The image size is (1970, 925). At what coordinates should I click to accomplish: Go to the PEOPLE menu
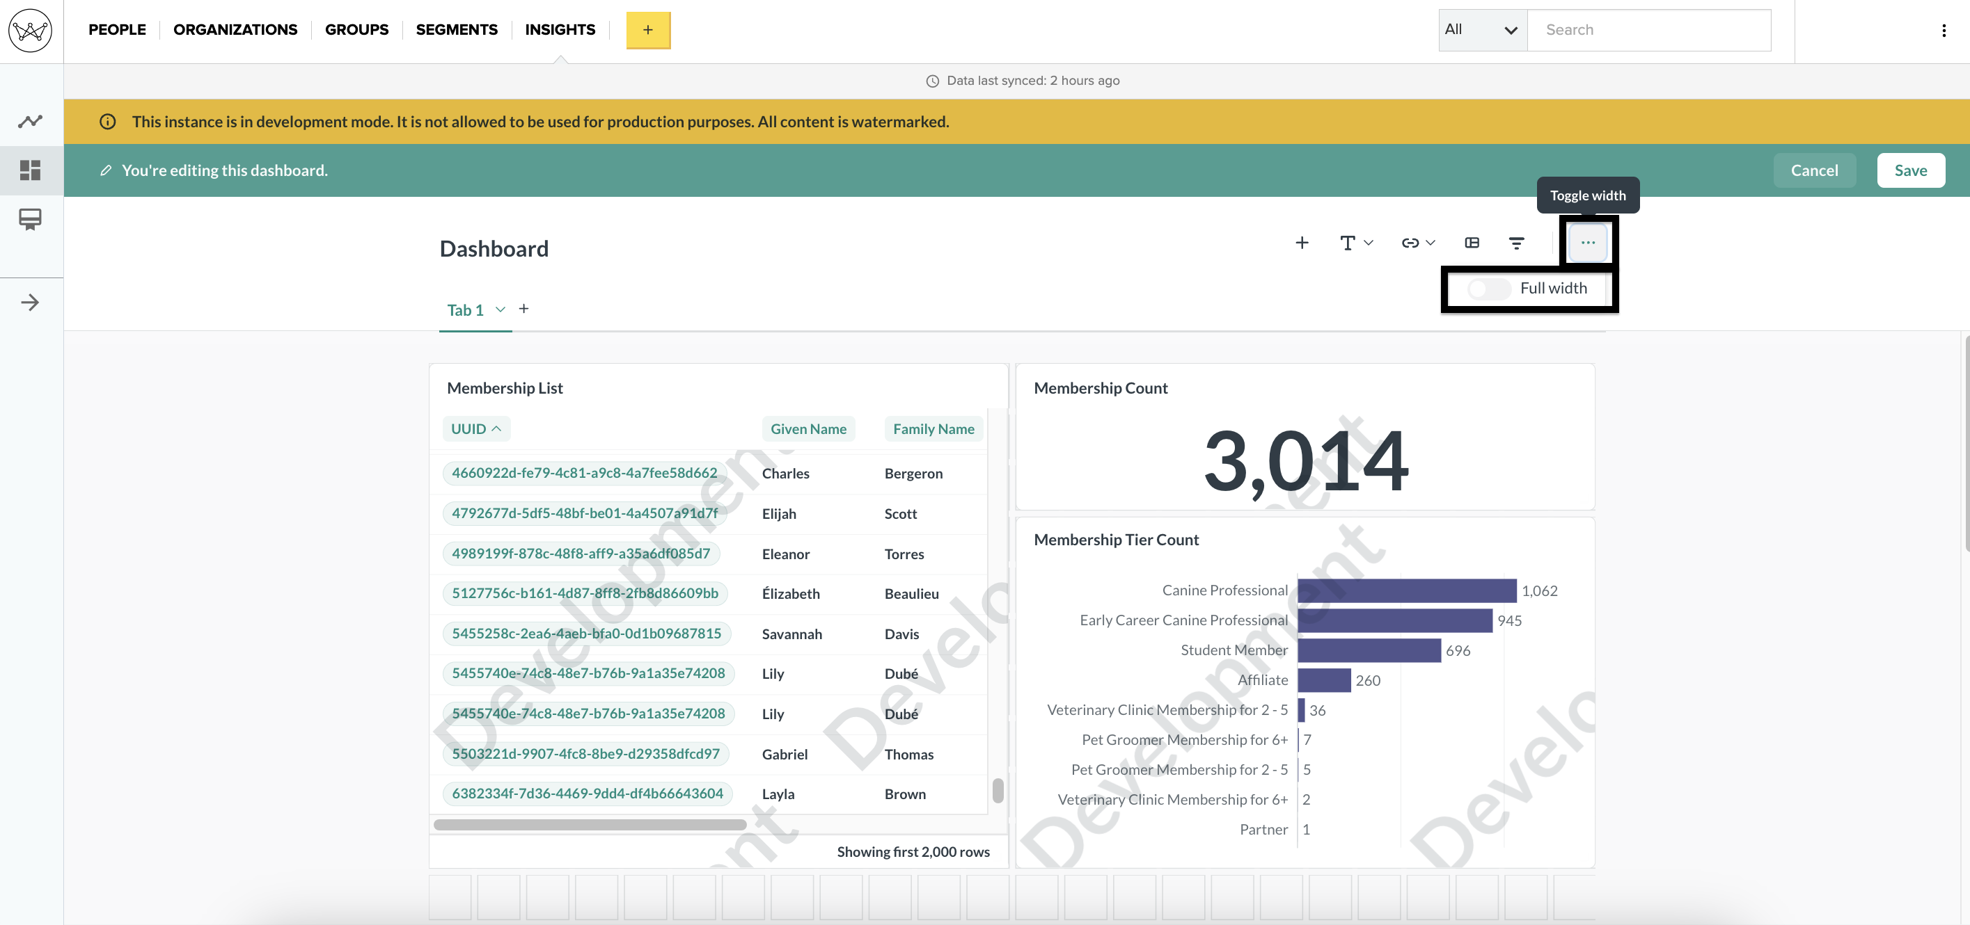pos(117,30)
